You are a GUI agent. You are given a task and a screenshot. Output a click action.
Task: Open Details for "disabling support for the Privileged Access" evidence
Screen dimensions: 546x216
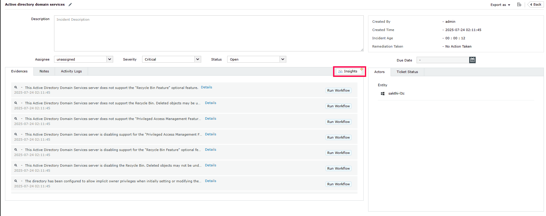pyautogui.click(x=211, y=134)
